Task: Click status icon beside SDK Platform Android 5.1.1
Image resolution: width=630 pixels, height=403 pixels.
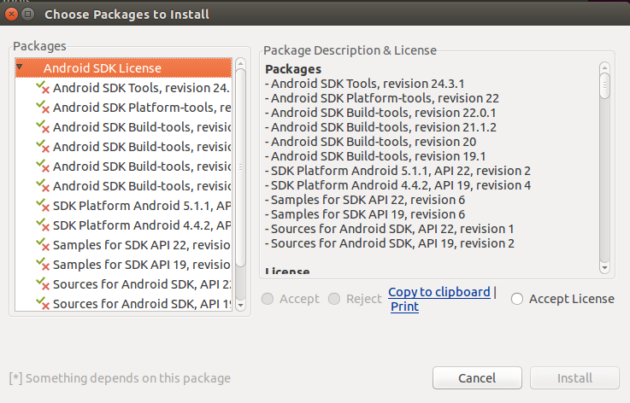Action: click(x=43, y=206)
